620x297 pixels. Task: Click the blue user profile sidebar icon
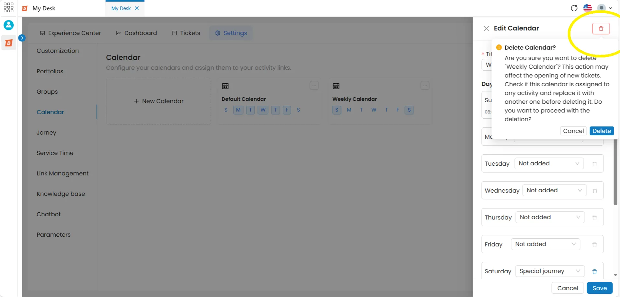[x=9, y=25]
